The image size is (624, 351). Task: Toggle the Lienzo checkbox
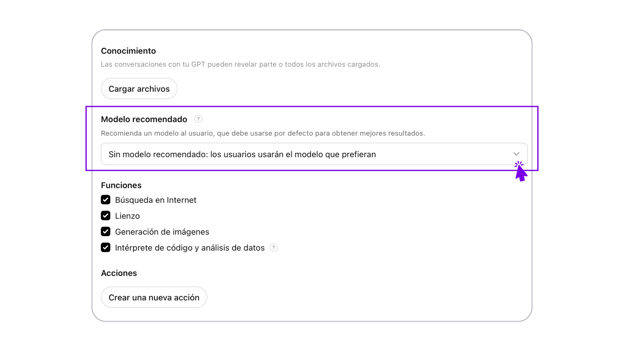coord(106,215)
